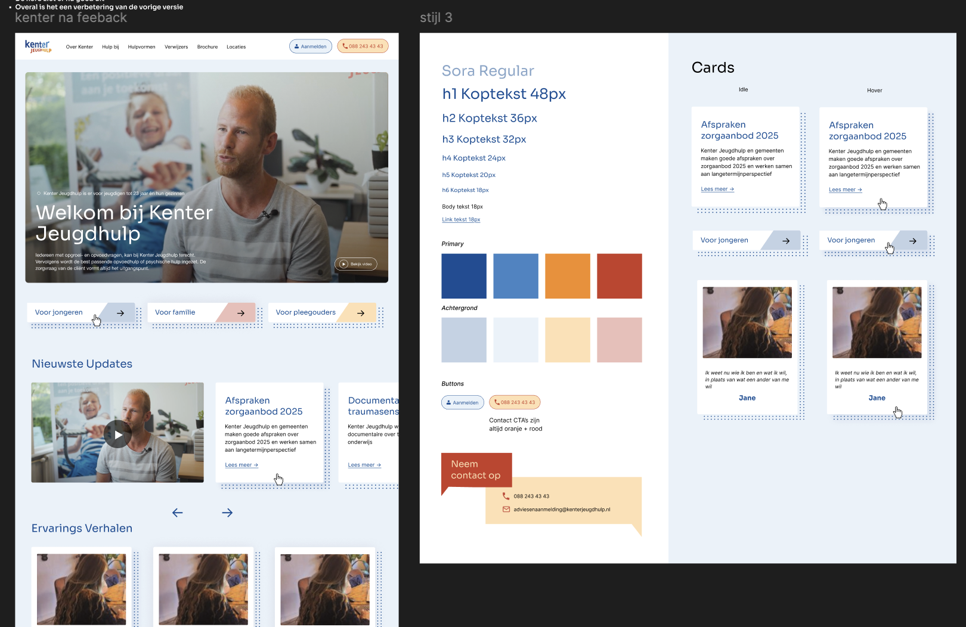The image size is (966, 627).
Task: Select the stijl 3 frame label
Action: tap(436, 18)
